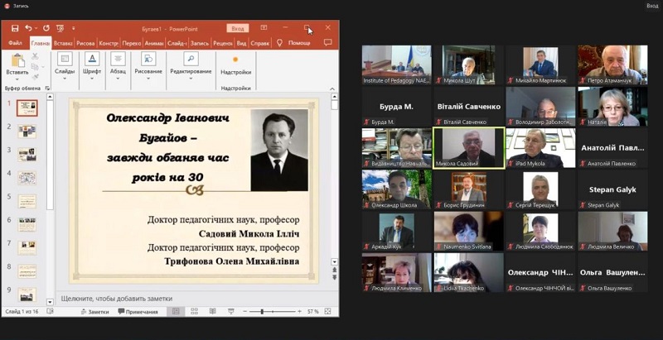This screenshot has width=663, height=340.
Task: Click the Вход sign-in button in PowerPoint title bar
Action: 238,28
